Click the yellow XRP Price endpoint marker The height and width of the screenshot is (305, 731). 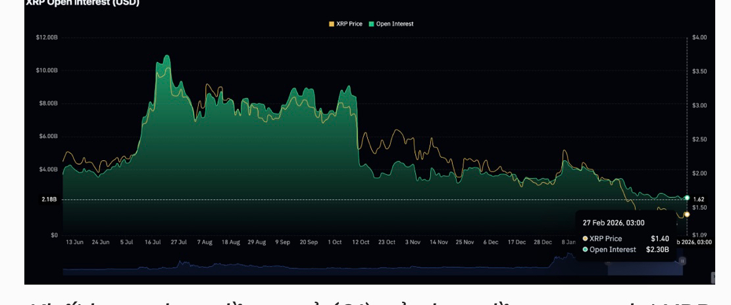(687, 214)
